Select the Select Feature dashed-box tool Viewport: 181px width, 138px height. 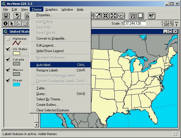coord(25,24)
